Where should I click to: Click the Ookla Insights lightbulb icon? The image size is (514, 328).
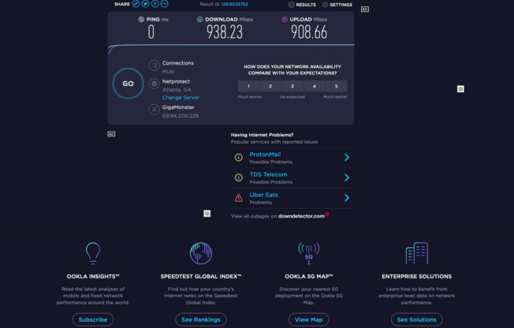93,253
